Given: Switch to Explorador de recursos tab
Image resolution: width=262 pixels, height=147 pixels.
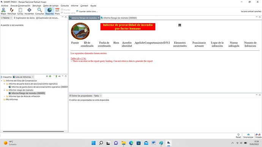Looking at the screenshot, I should (47, 18).
